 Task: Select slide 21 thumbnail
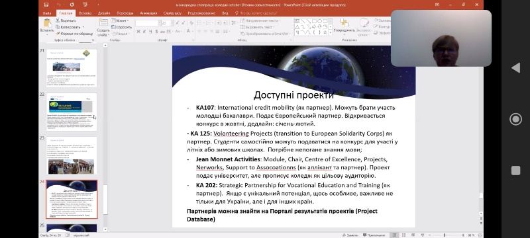click(x=72, y=68)
